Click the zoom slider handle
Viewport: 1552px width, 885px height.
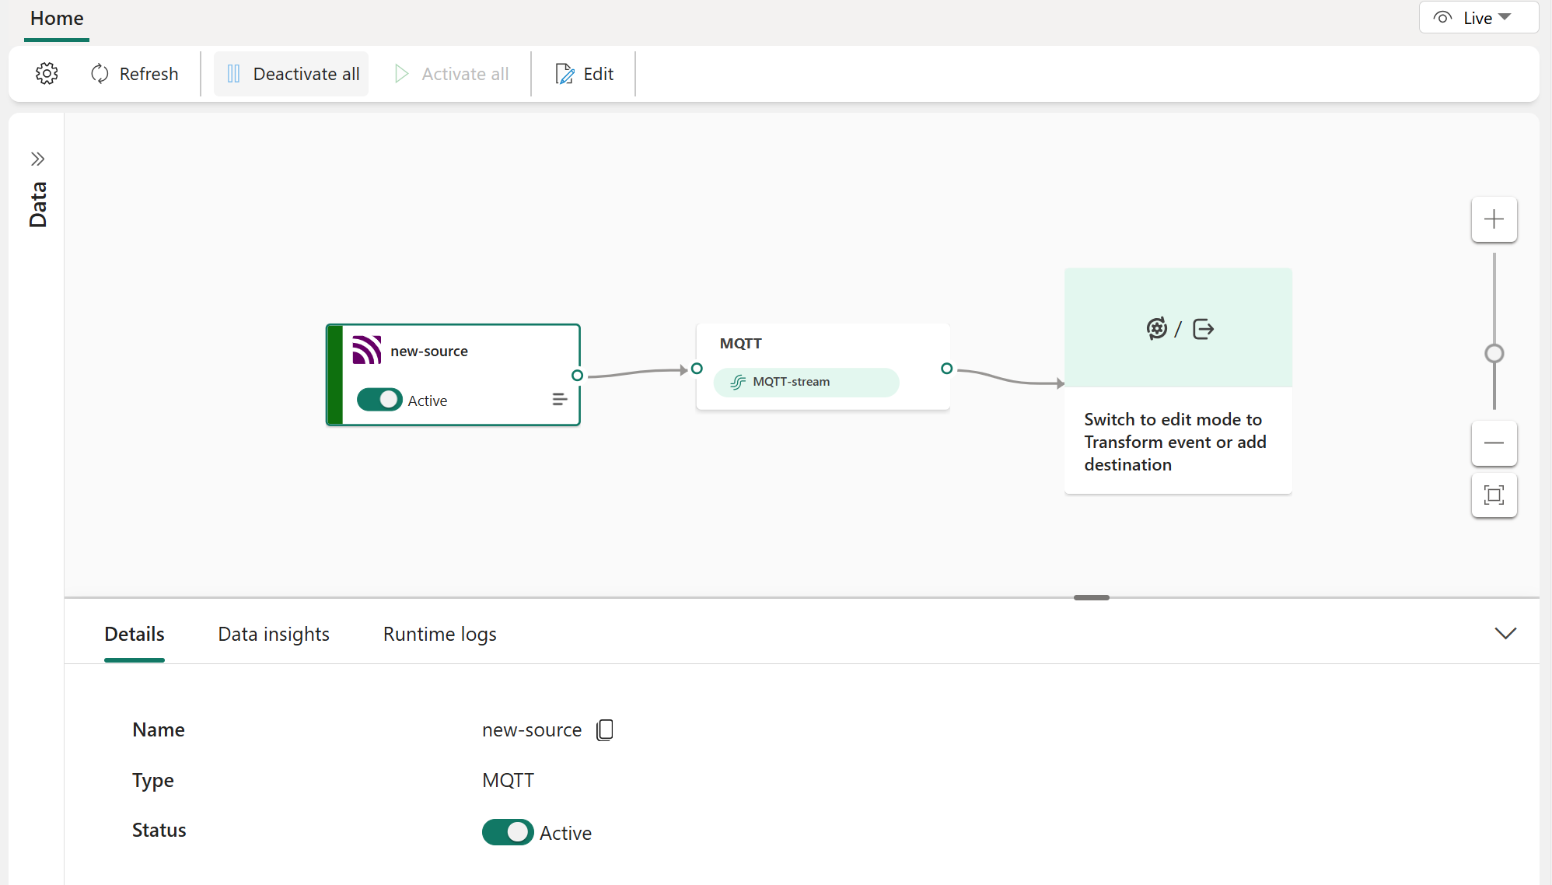(x=1494, y=354)
